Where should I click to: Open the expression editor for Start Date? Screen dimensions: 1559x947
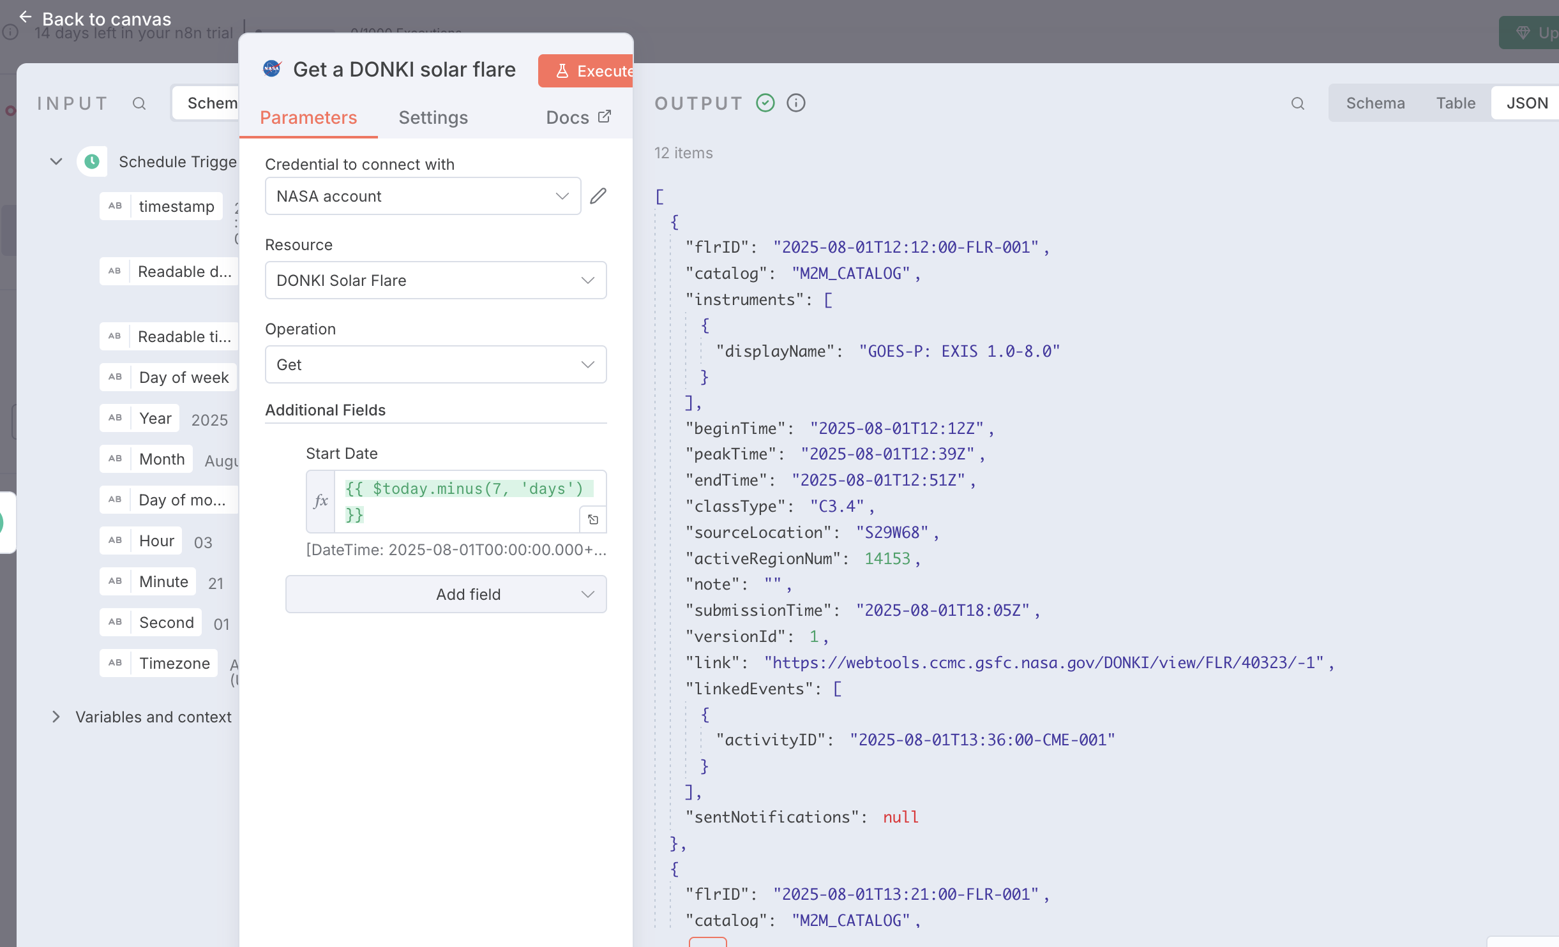[x=593, y=519]
